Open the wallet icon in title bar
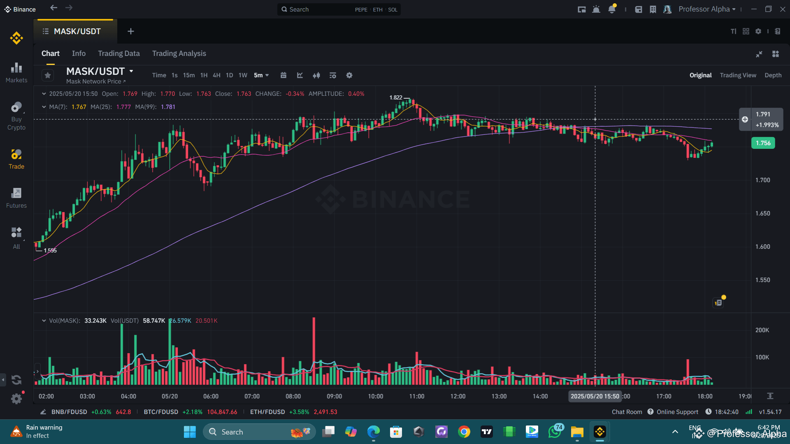 [x=639, y=9]
